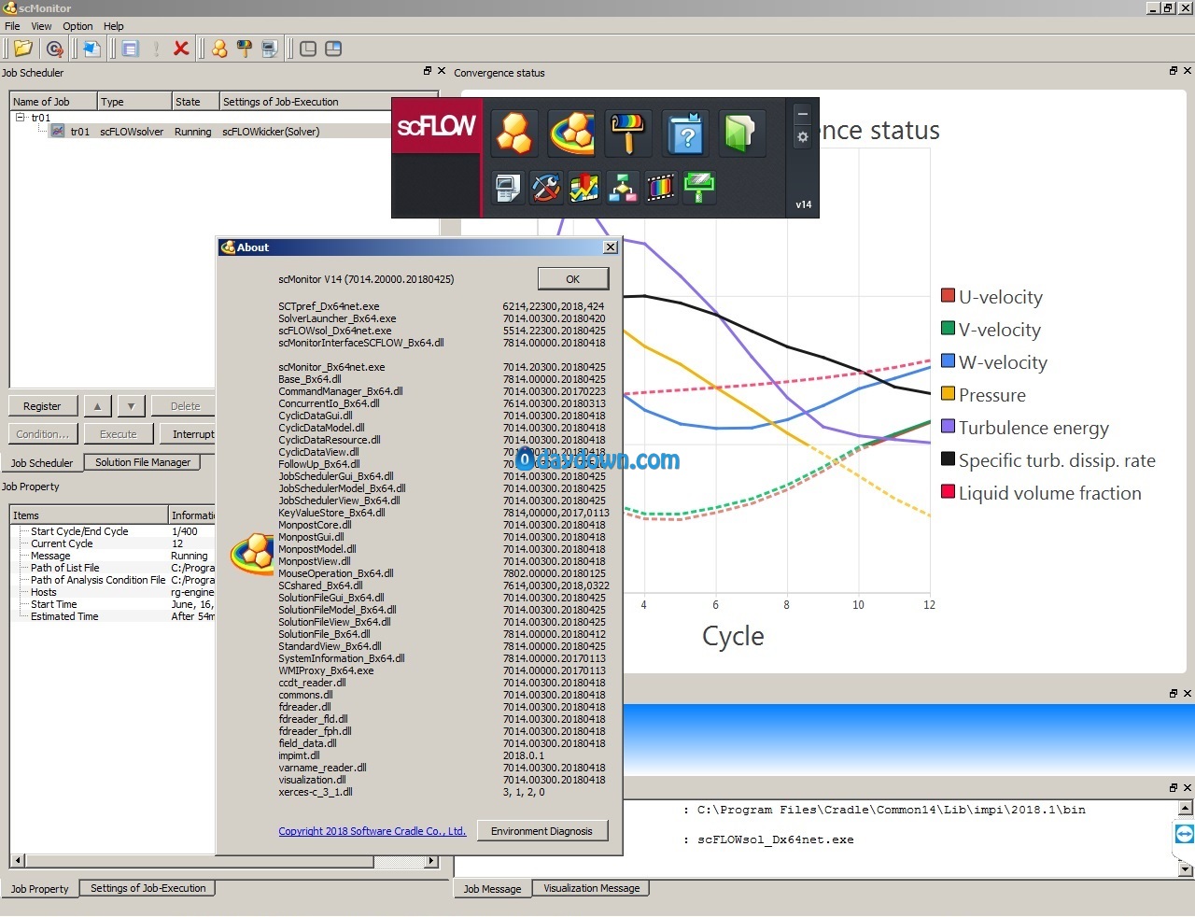
Task: Click the Environment Diagnosis button
Action: (541, 831)
